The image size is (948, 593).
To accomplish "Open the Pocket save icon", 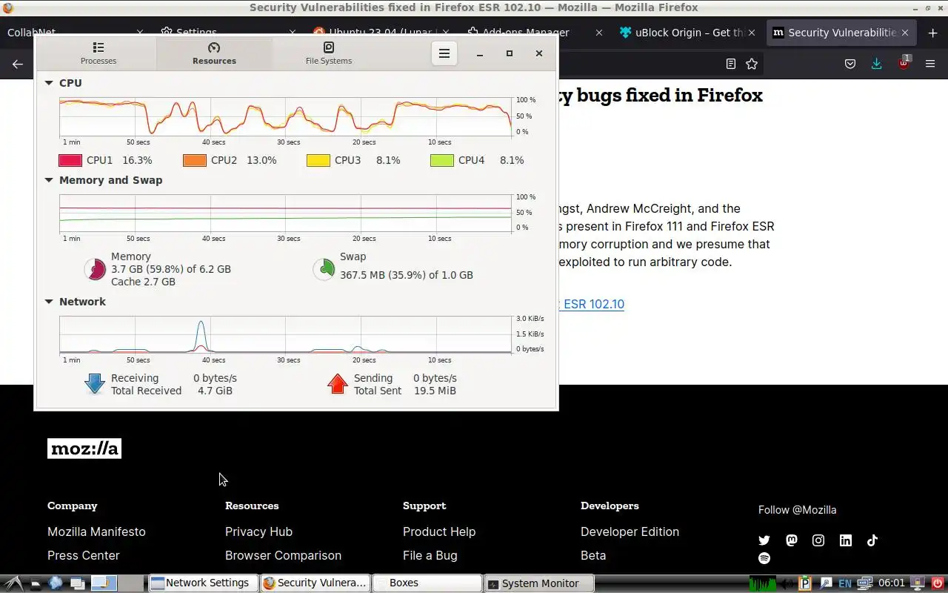I will click(850, 64).
